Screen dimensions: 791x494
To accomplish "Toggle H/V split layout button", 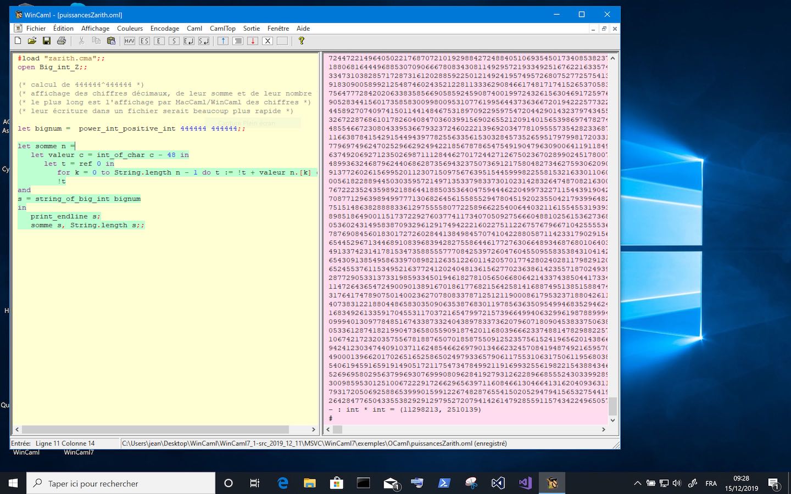I will 130,41.
